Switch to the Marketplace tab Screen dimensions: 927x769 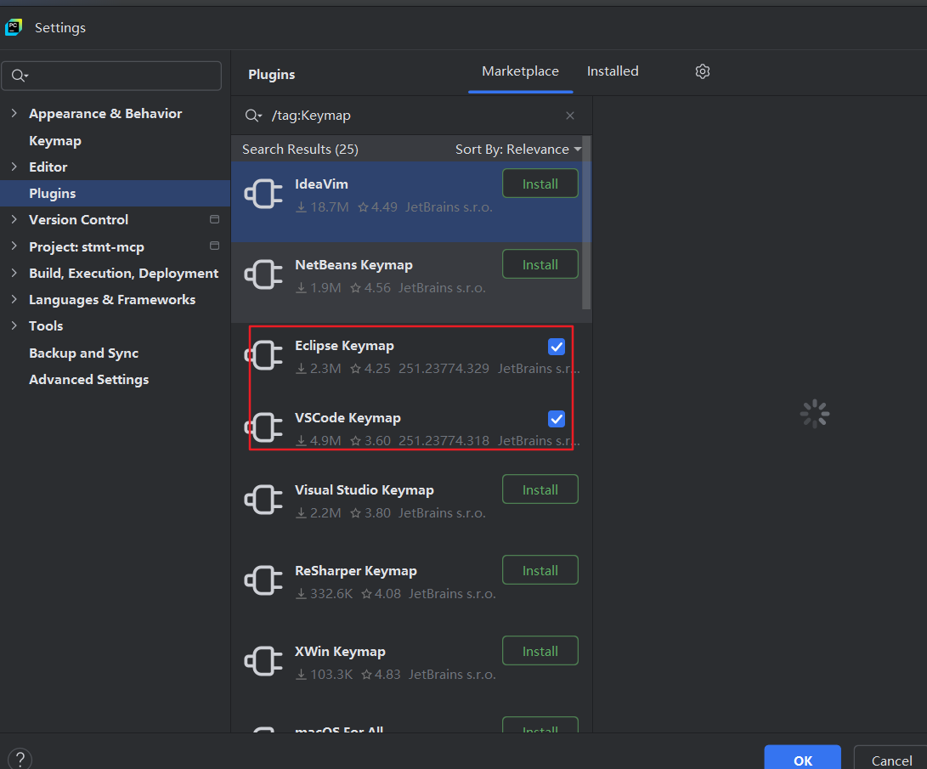[520, 71]
